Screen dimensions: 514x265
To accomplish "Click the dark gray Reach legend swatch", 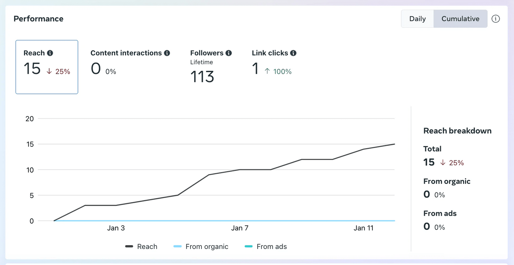I will pos(129,247).
